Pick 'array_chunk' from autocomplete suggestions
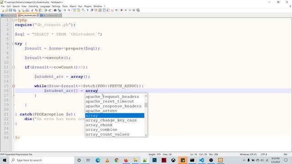 coord(115,125)
